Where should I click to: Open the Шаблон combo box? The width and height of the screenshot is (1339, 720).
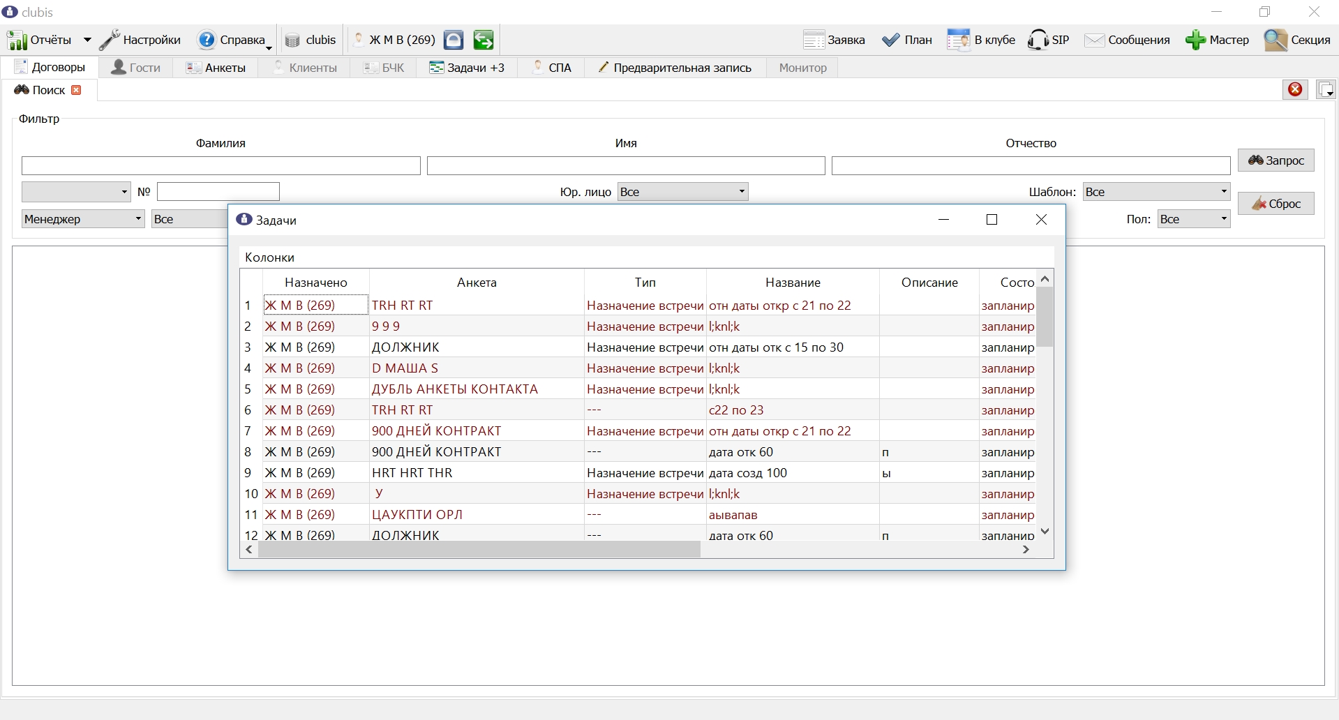coord(1156,192)
